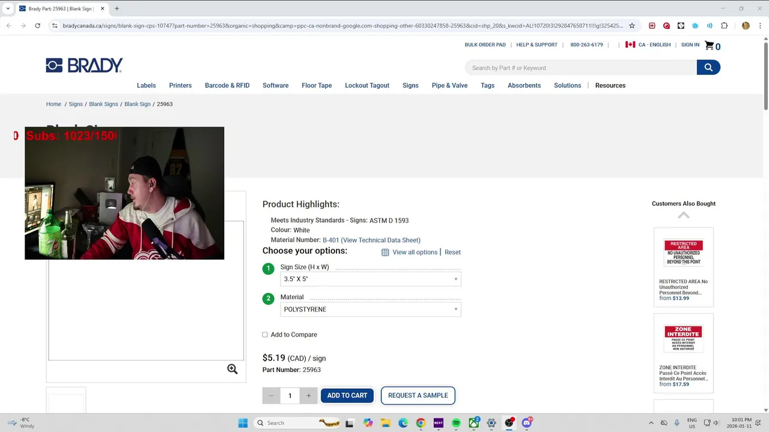Open Copilot from the taskbar
Viewport: 769px width, 432px height.
(x=368, y=423)
